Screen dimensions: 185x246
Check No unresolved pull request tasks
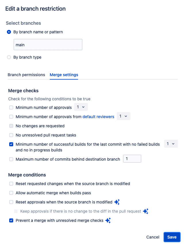click(x=11, y=135)
